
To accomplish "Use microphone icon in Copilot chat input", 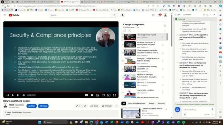I will tap(213, 109).
